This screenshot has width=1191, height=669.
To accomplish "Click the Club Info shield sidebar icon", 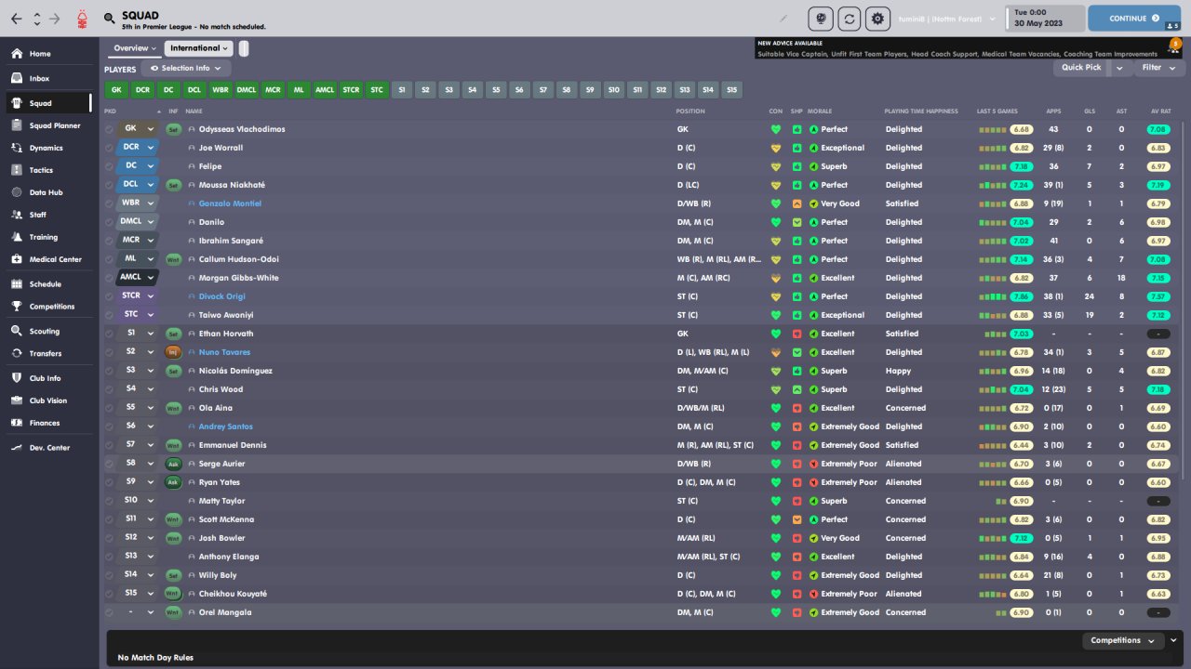I will (17, 378).
